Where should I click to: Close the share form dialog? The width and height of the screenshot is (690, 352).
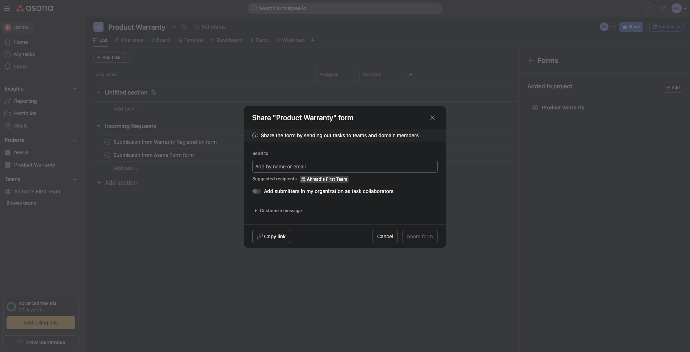433,117
